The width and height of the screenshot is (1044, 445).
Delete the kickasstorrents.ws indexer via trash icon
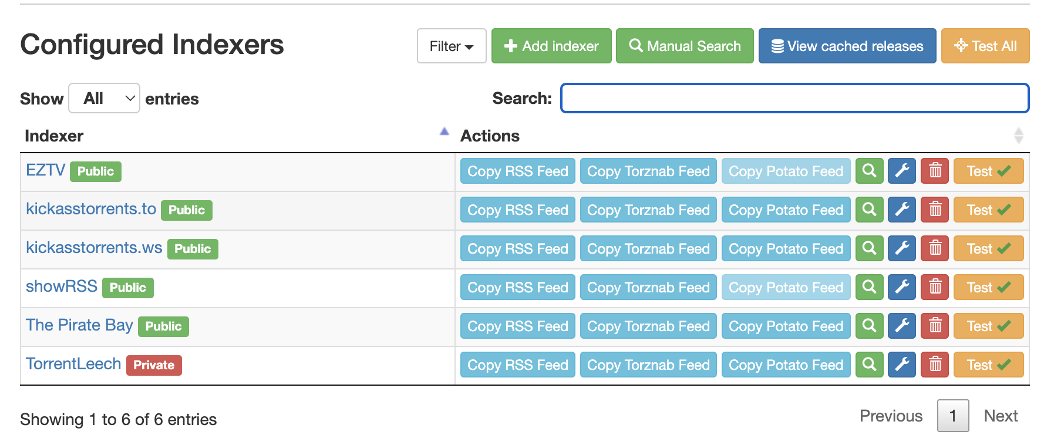[x=935, y=248]
